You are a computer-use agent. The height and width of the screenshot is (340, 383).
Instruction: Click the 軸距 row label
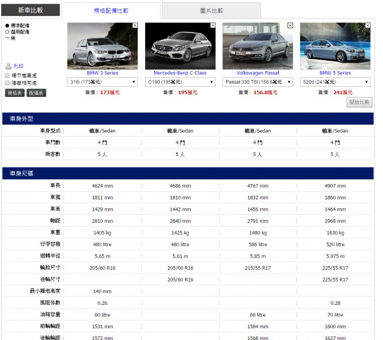click(55, 221)
